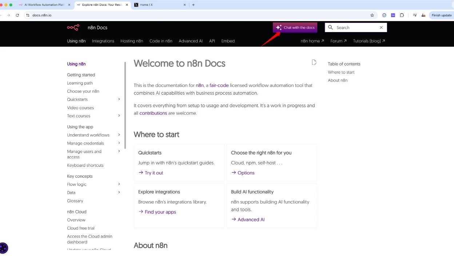The width and height of the screenshot is (454, 256).
Task: Jump to Where to start in table of contents
Action: tap(341, 72)
